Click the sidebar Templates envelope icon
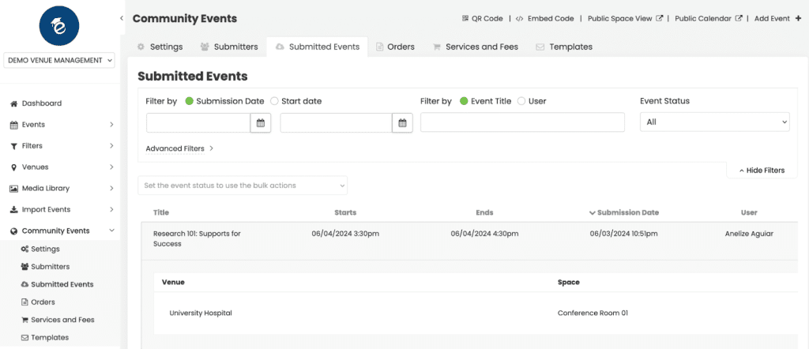The image size is (809, 349). 24,338
